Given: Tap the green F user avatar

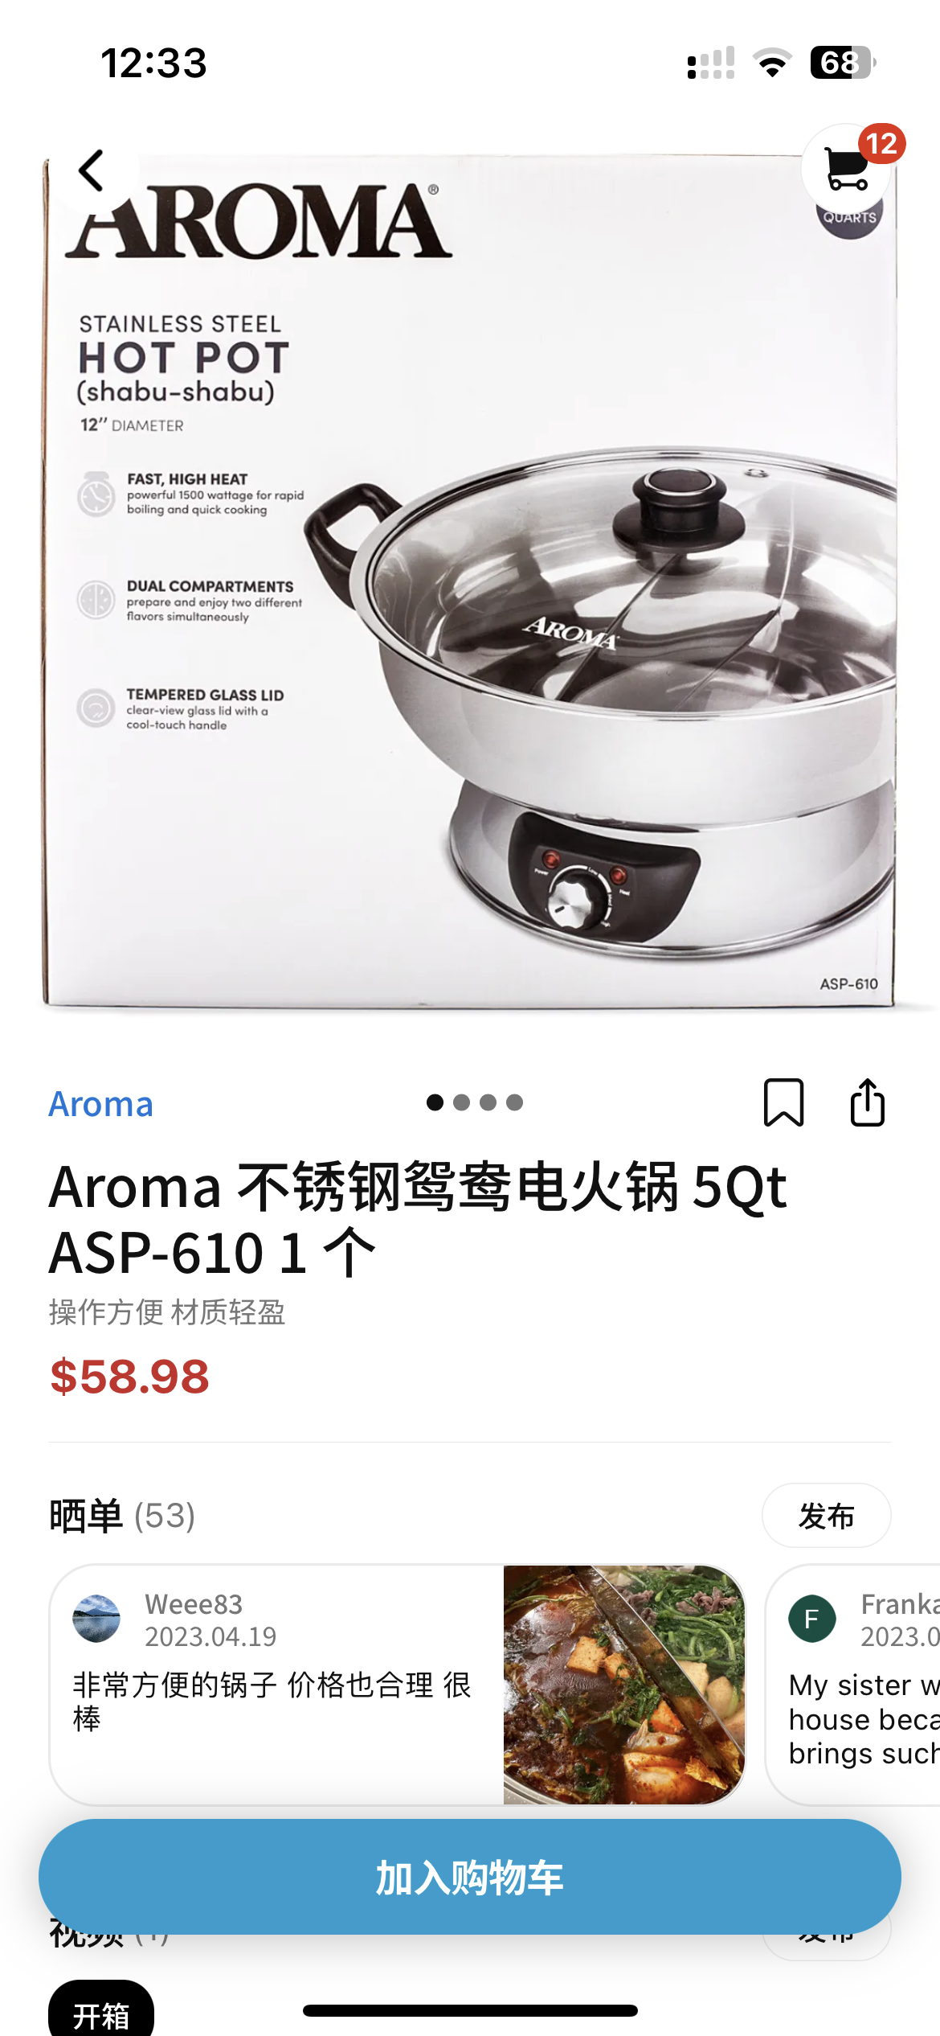Looking at the screenshot, I should tap(812, 1619).
